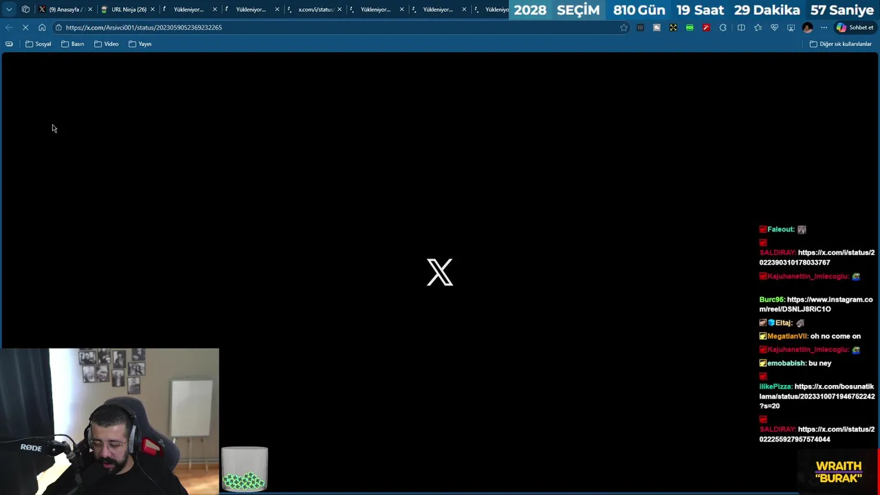Viewport: 880px width, 495px height.
Task: Close the URL Ninja (26) tab
Action: [x=153, y=10]
